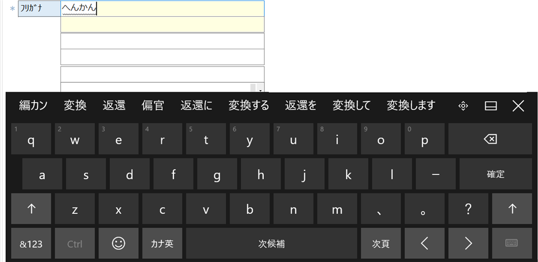Image resolution: width=538 pixels, height=262 pixels.
Task: Choose candidate 変換します
Action: coord(411,105)
